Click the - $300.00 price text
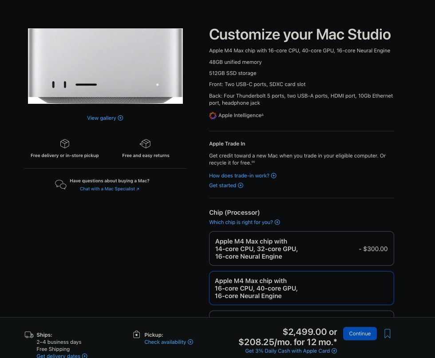 373,249
